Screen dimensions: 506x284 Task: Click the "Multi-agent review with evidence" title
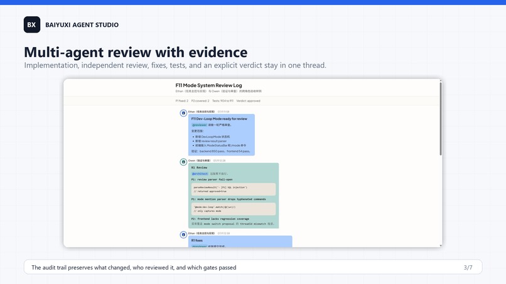coord(136,52)
